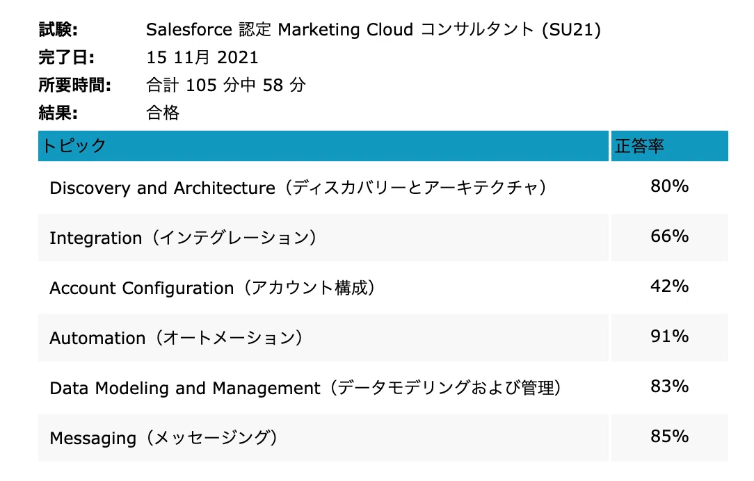The height and width of the screenshot is (481, 754).
Task: Click the 正答率 column header
Action: coord(669,145)
